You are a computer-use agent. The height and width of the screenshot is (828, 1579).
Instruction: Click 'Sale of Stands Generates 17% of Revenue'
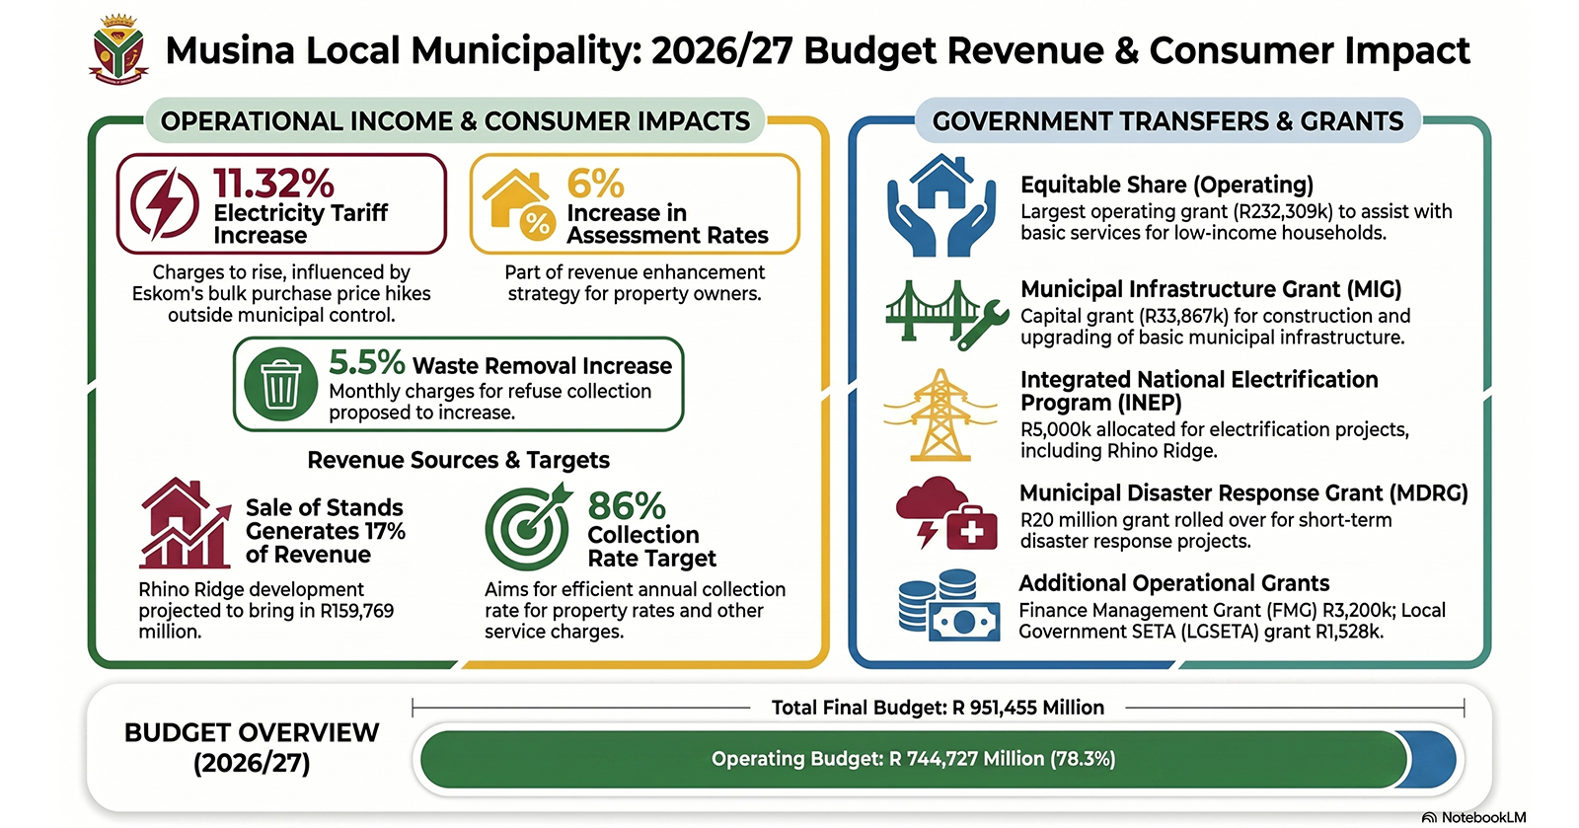pos(325,531)
